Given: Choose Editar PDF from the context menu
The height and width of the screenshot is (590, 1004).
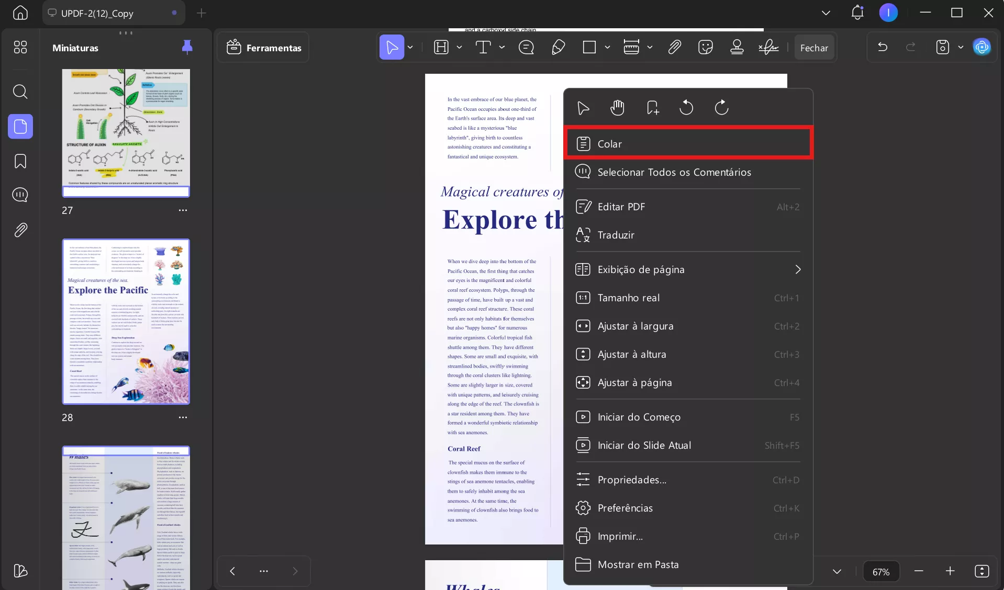Looking at the screenshot, I should 622,206.
